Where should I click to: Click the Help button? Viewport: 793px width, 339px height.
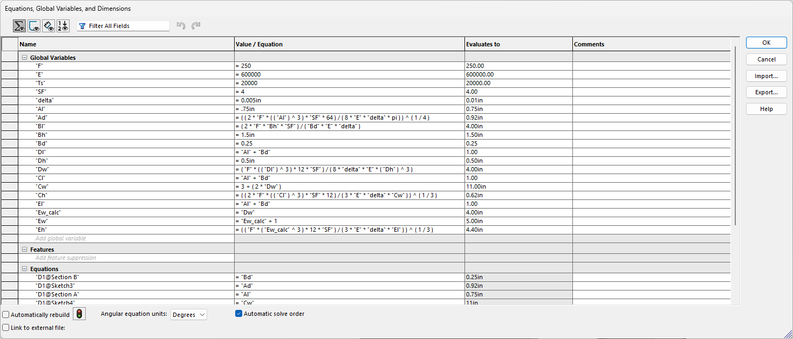tap(766, 109)
